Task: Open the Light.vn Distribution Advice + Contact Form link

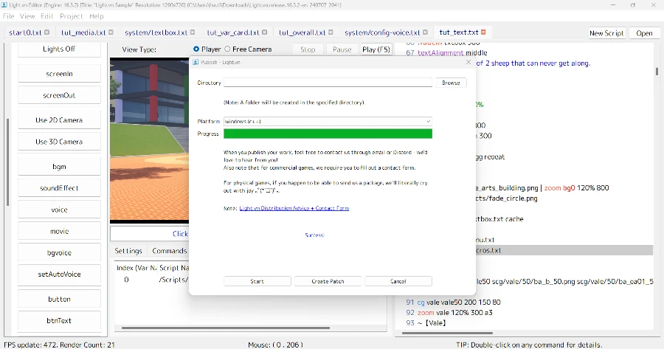Action: tap(294, 209)
